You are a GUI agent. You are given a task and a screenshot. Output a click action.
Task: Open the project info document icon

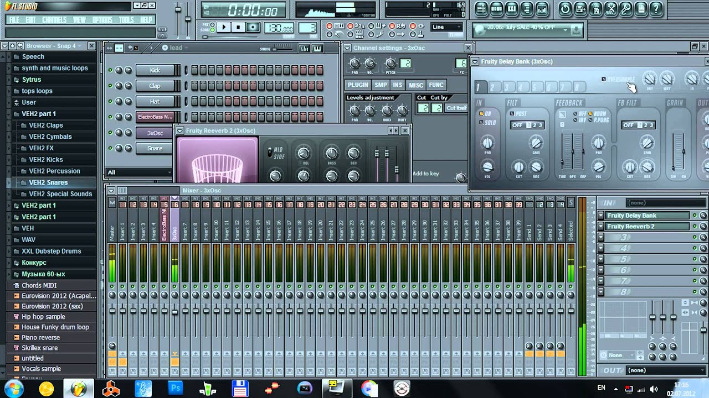pos(641,8)
